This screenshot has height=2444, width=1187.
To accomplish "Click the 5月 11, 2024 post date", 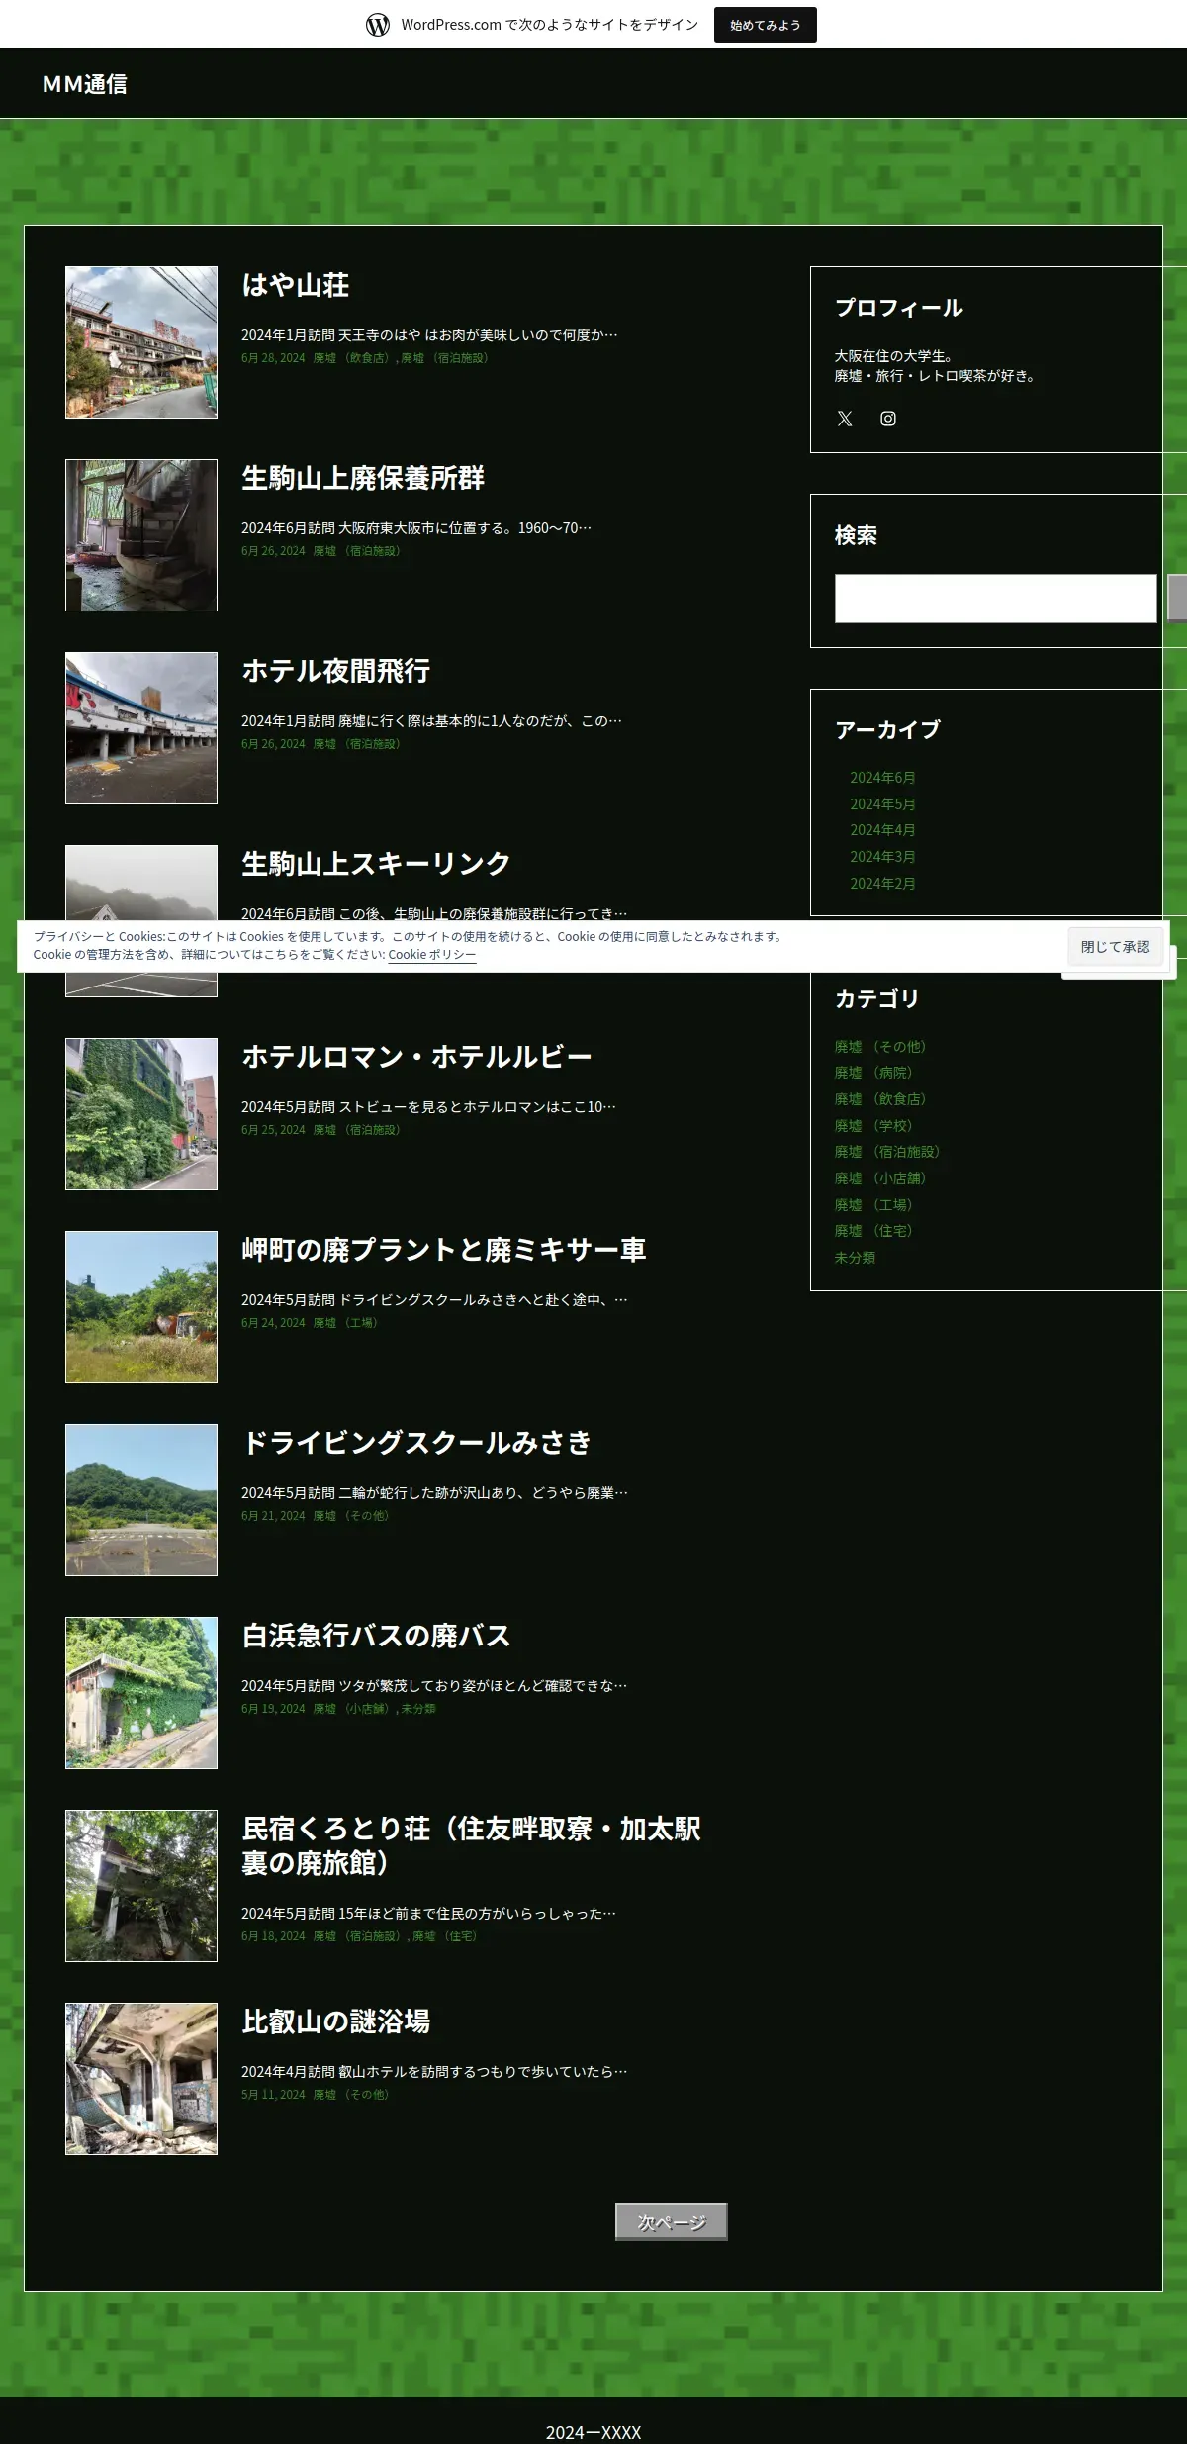I will coord(273,2095).
